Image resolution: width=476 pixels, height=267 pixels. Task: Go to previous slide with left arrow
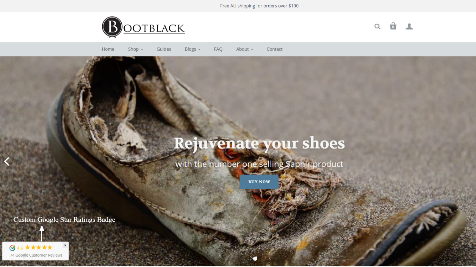[x=7, y=161]
